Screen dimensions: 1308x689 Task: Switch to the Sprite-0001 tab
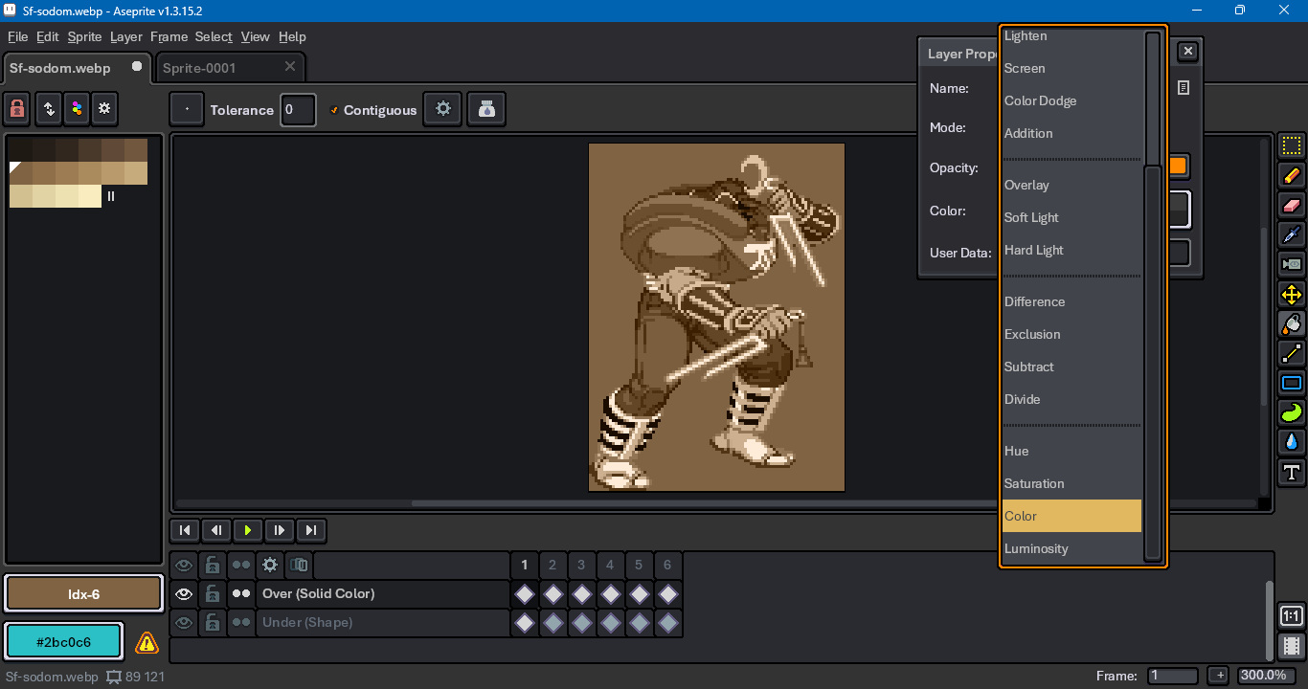[x=199, y=68]
